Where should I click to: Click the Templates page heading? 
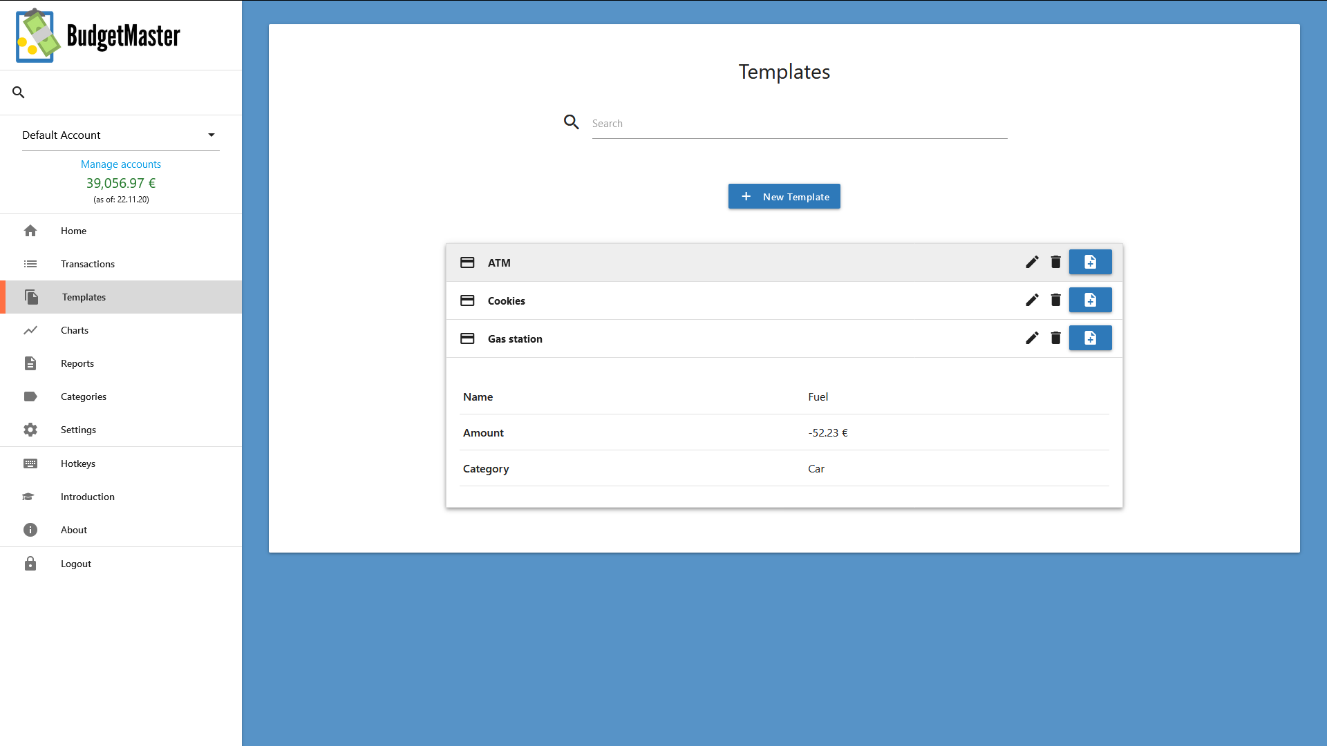click(784, 72)
